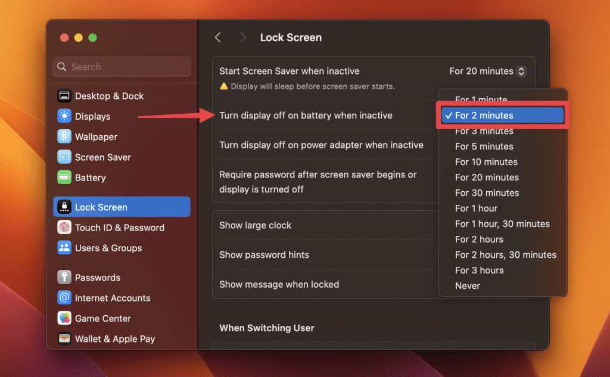Focus the Search field
The height and width of the screenshot is (377, 610).
click(122, 67)
